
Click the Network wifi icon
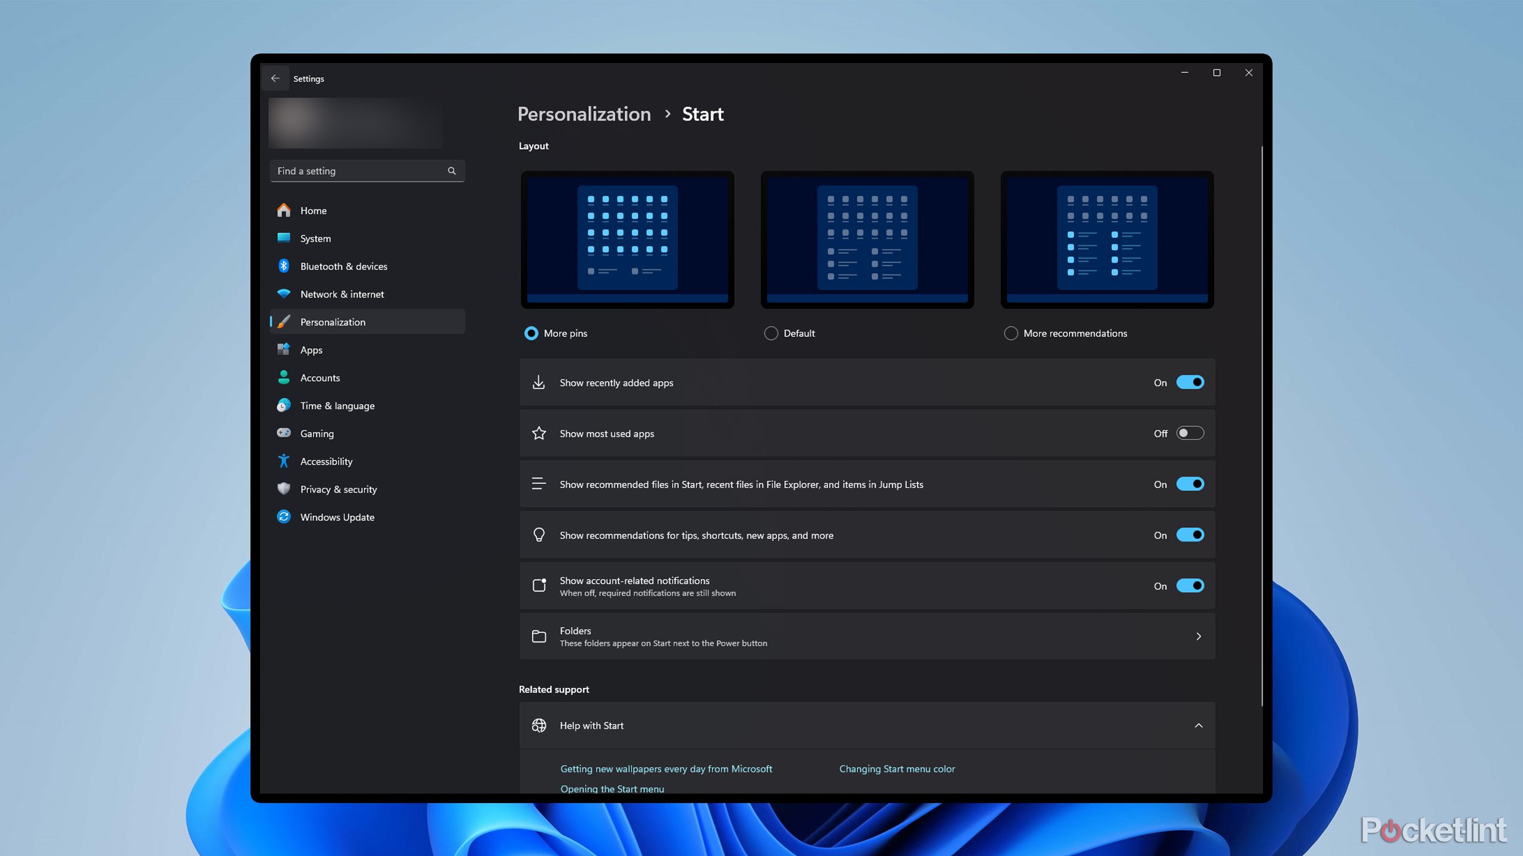pyautogui.click(x=284, y=294)
